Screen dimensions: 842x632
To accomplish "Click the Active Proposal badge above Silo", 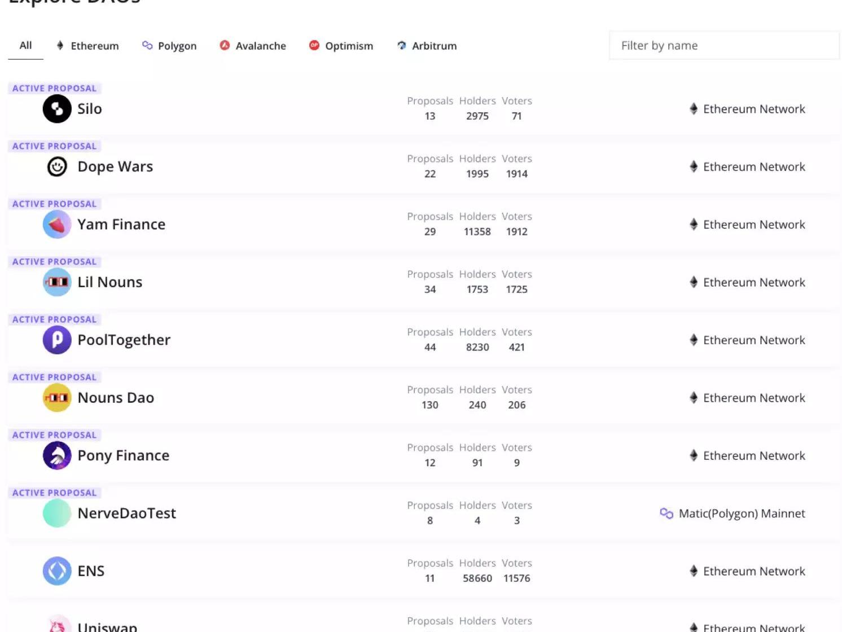I will point(55,88).
